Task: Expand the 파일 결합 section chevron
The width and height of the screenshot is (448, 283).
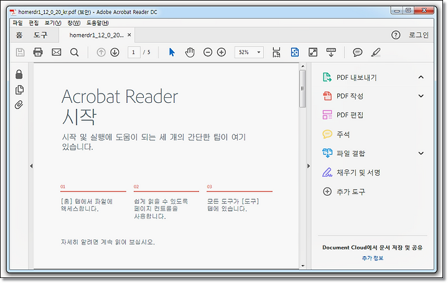Action: coord(421,153)
